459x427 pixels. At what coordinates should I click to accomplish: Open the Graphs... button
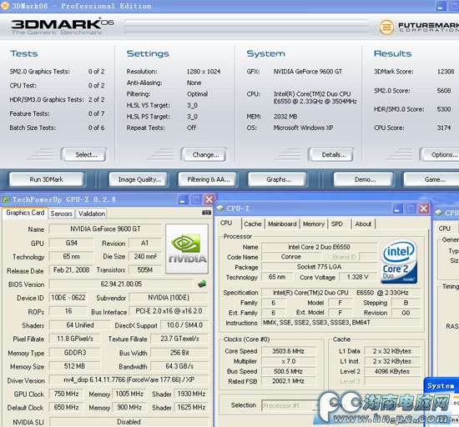[277, 179]
